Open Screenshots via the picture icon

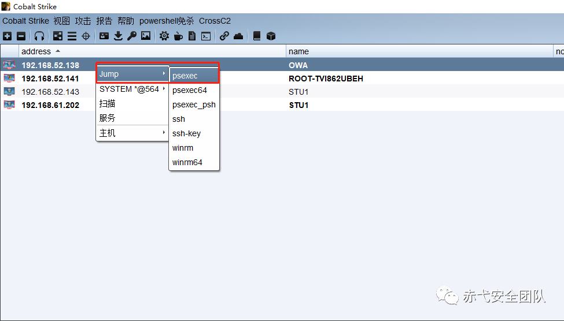(146, 36)
